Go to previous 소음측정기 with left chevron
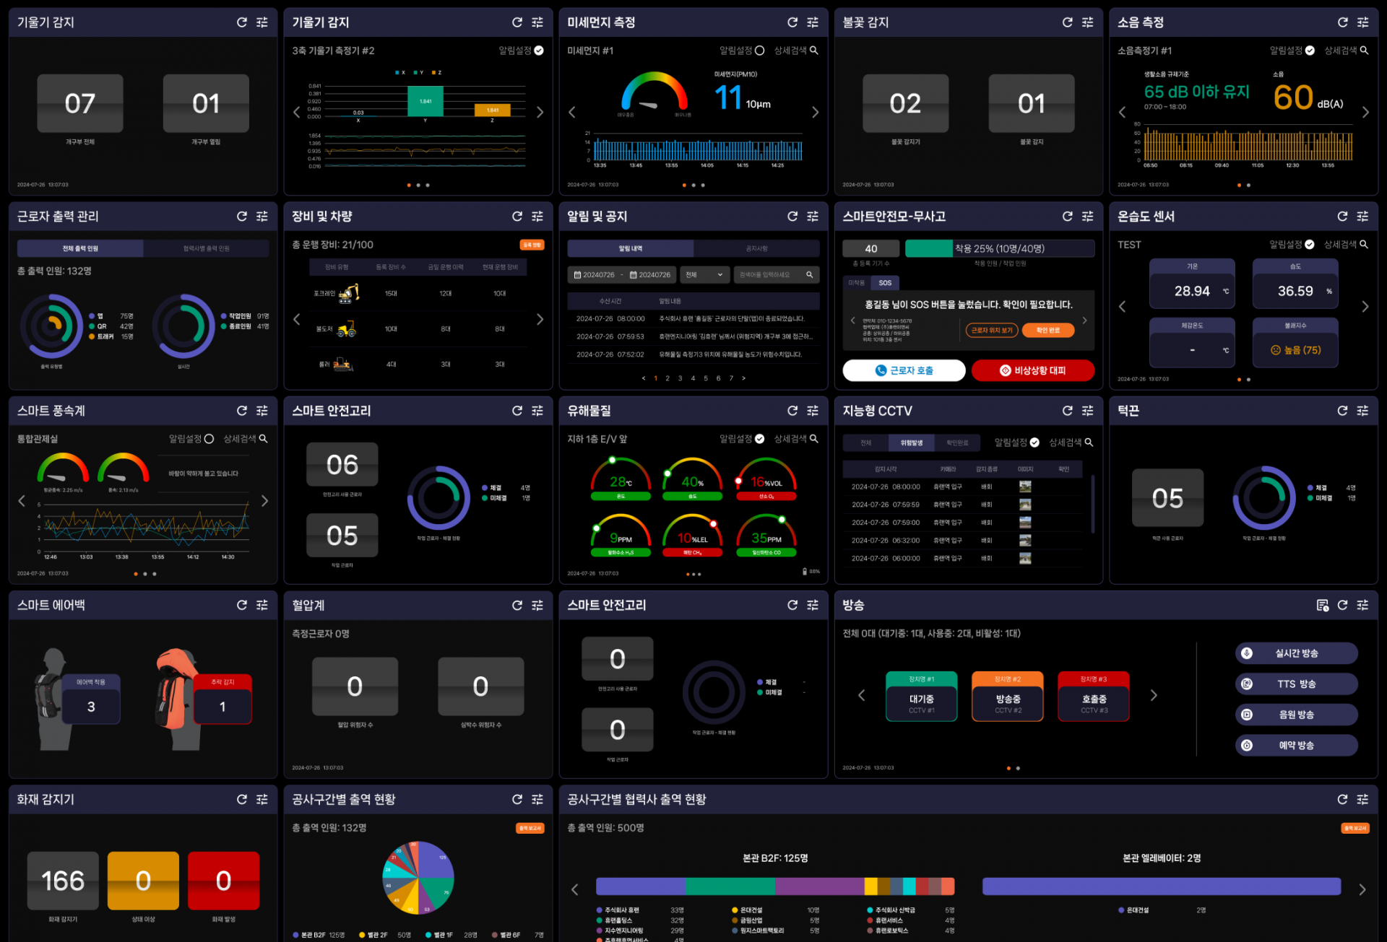 [x=1122, y=113]
